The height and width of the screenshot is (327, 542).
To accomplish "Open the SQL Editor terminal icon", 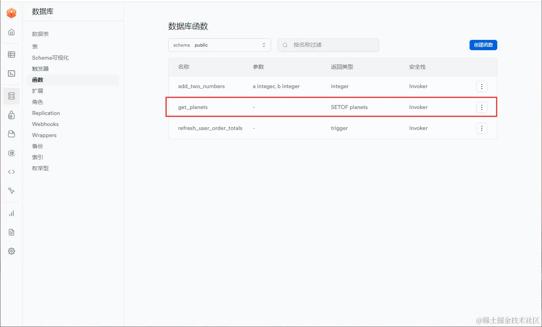I will coord(11,73).
